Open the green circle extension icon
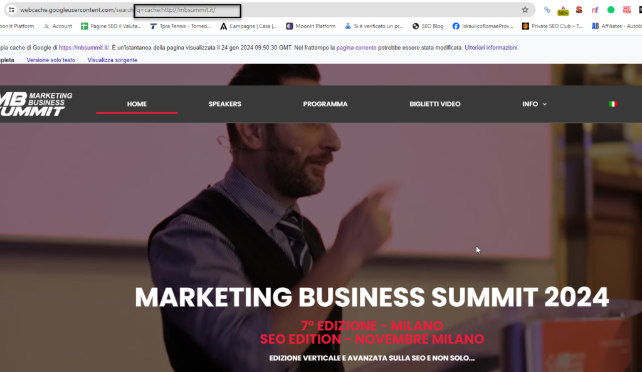The width and height of the screenshot is (642, 372). (611, 10)
